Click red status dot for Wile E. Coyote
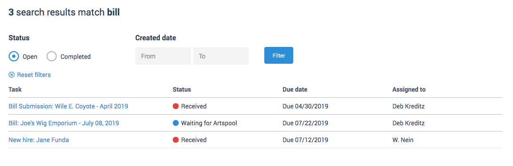Screen dimensions: 513x166 [176, 106]
